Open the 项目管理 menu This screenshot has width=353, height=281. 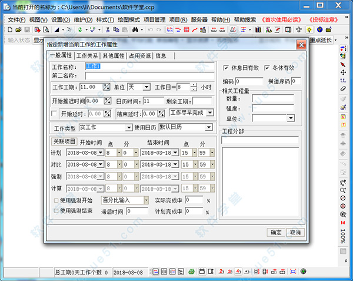[155, 19]
